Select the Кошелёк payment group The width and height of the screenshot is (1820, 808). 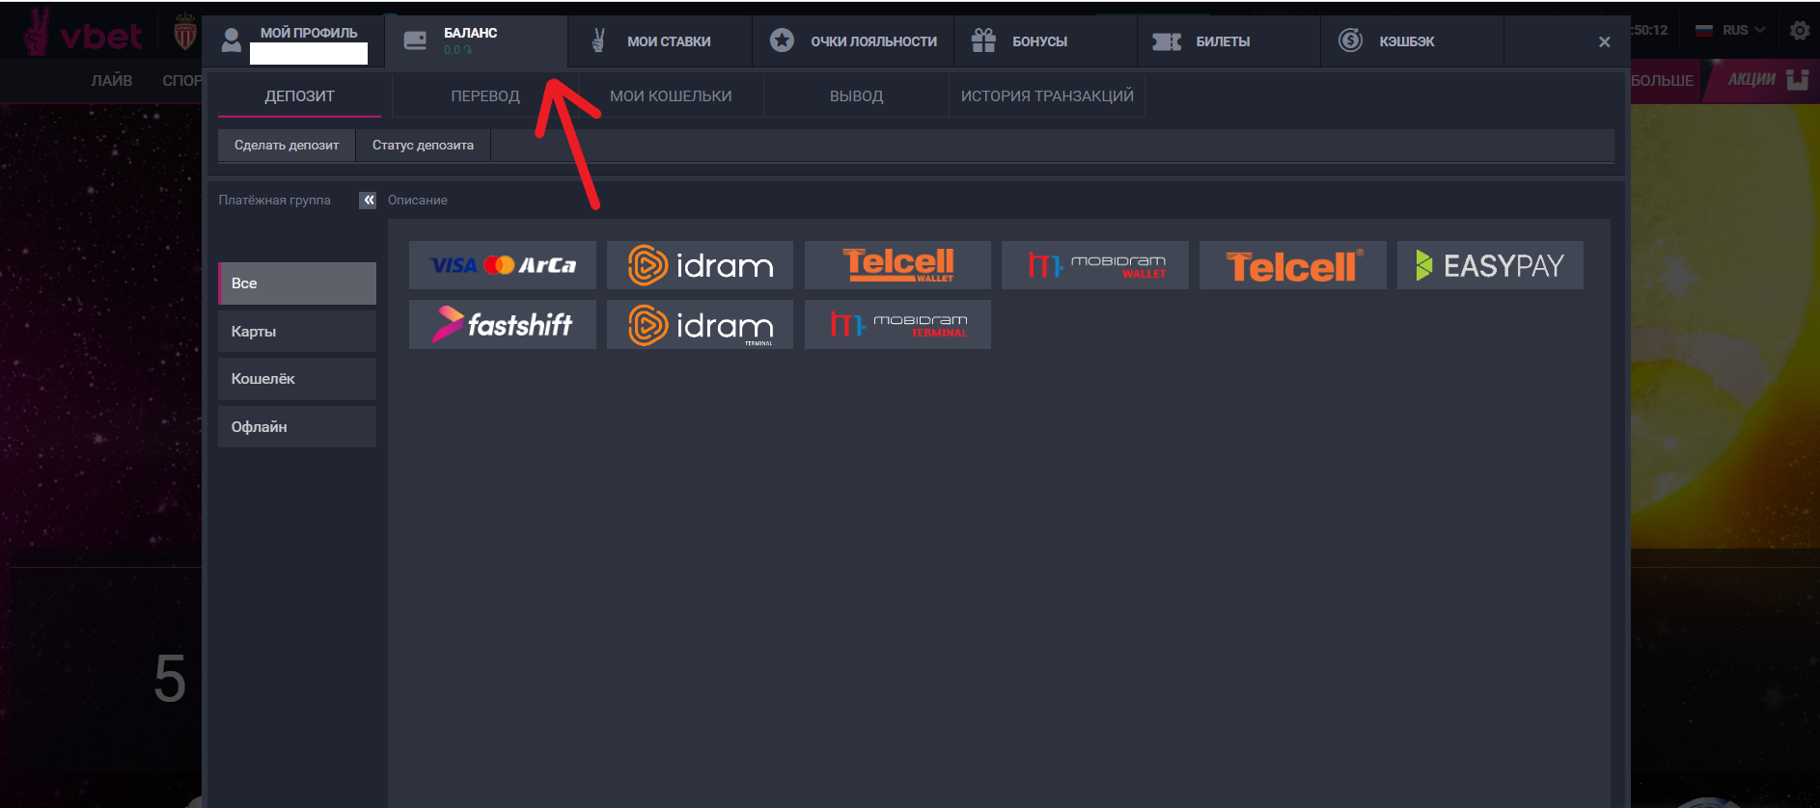pos(297,379)
